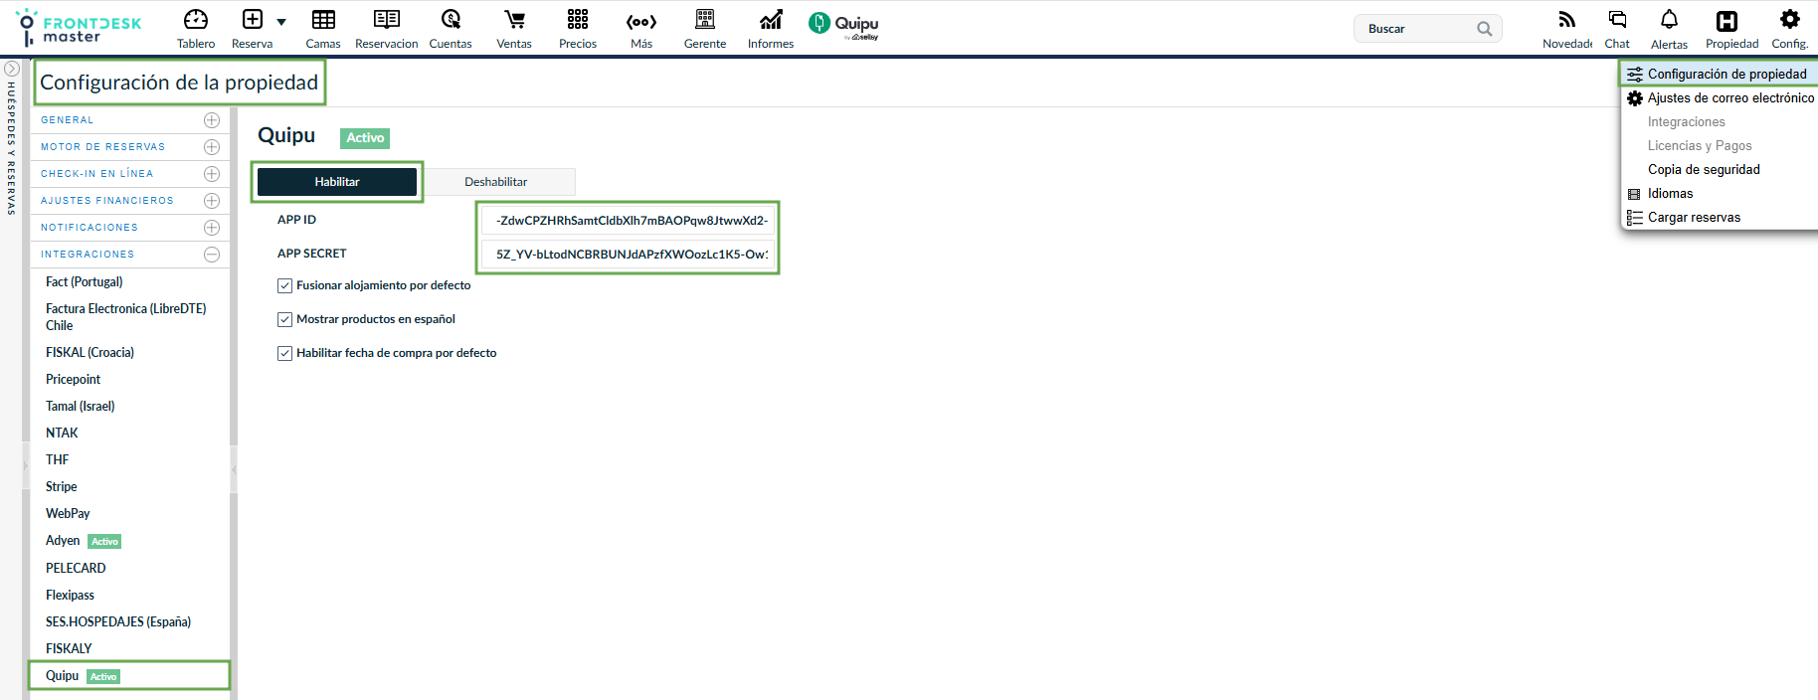The height and width of the screenshot is (700, 1818).
Task: Open Tamal (Israel) integration
Action: coord(80,407)
